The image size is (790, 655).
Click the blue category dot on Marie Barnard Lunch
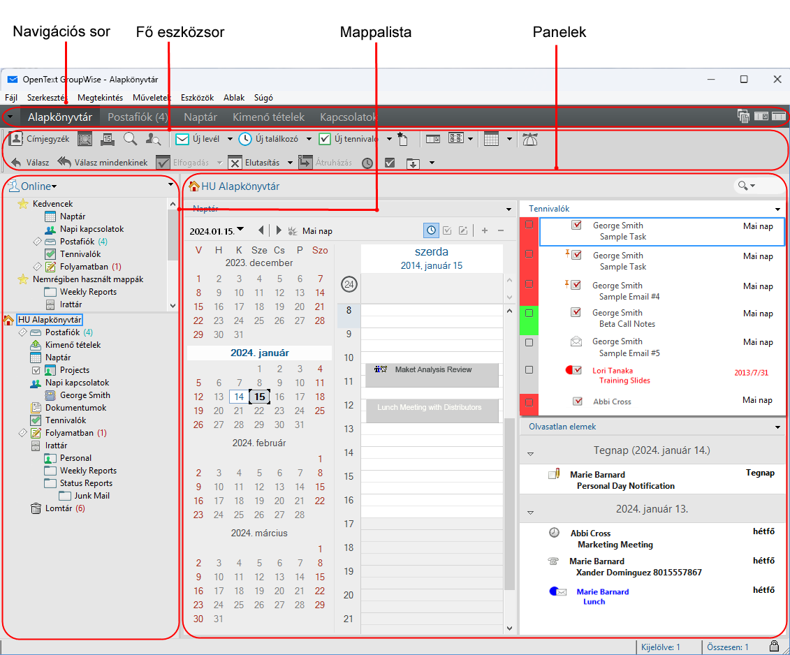coord(553,591)
